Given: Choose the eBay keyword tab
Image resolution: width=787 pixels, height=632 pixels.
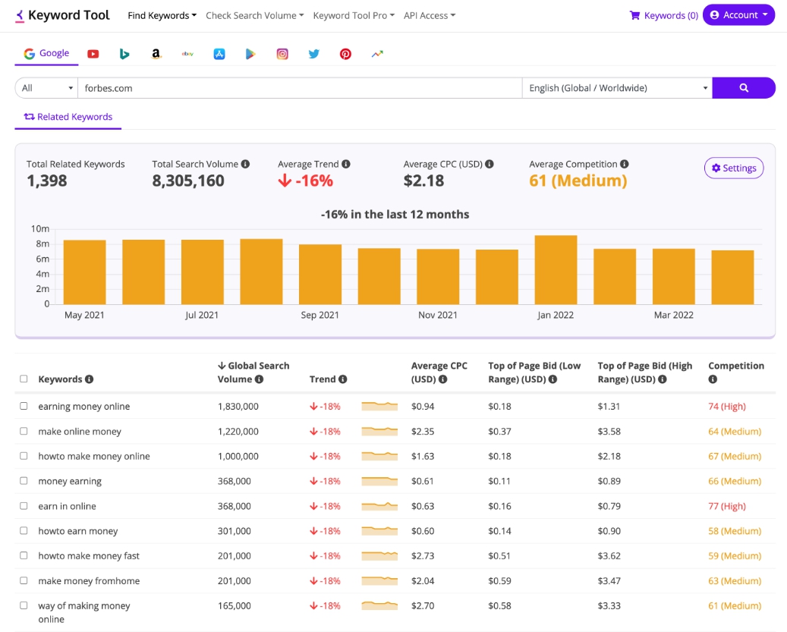Looking at the screenshot, I should [x=187, y=54].
